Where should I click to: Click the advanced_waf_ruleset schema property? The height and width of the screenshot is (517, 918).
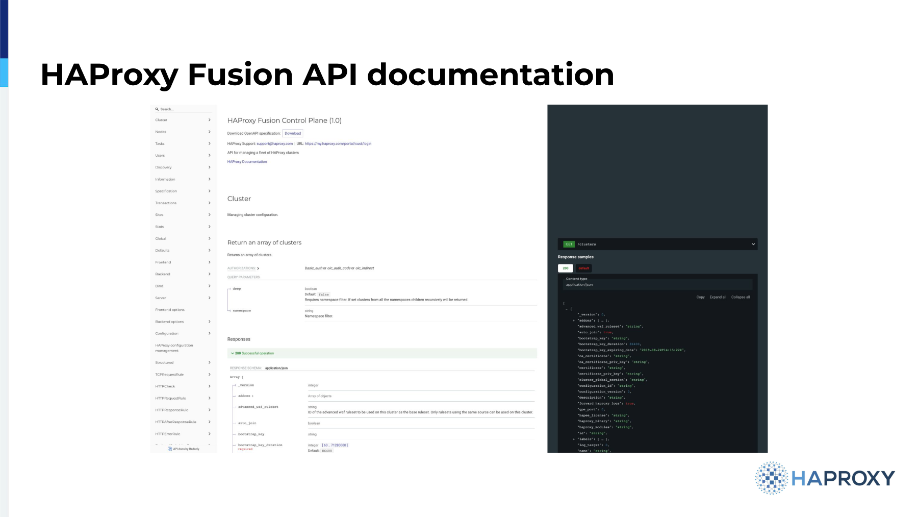[258, 407]
